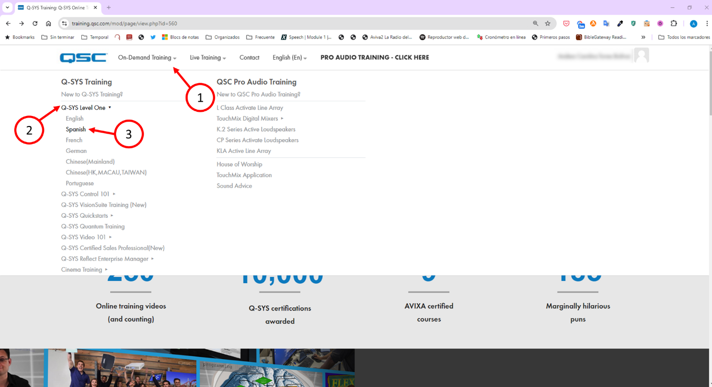Collapse the Q-SYS Level One submenu
Viewport: 712px width, 387px height.
(x=86, y=108)
